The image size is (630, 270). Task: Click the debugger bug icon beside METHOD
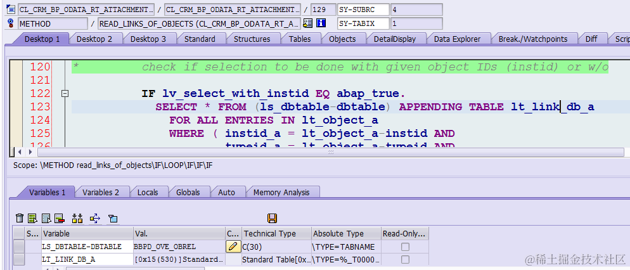click(x=11, y=23)
